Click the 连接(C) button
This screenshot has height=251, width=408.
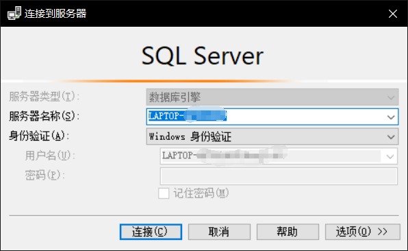(151, 232)
